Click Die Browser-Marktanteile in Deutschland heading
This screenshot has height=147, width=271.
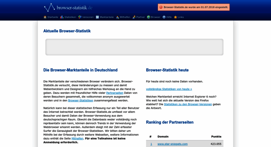80,70
